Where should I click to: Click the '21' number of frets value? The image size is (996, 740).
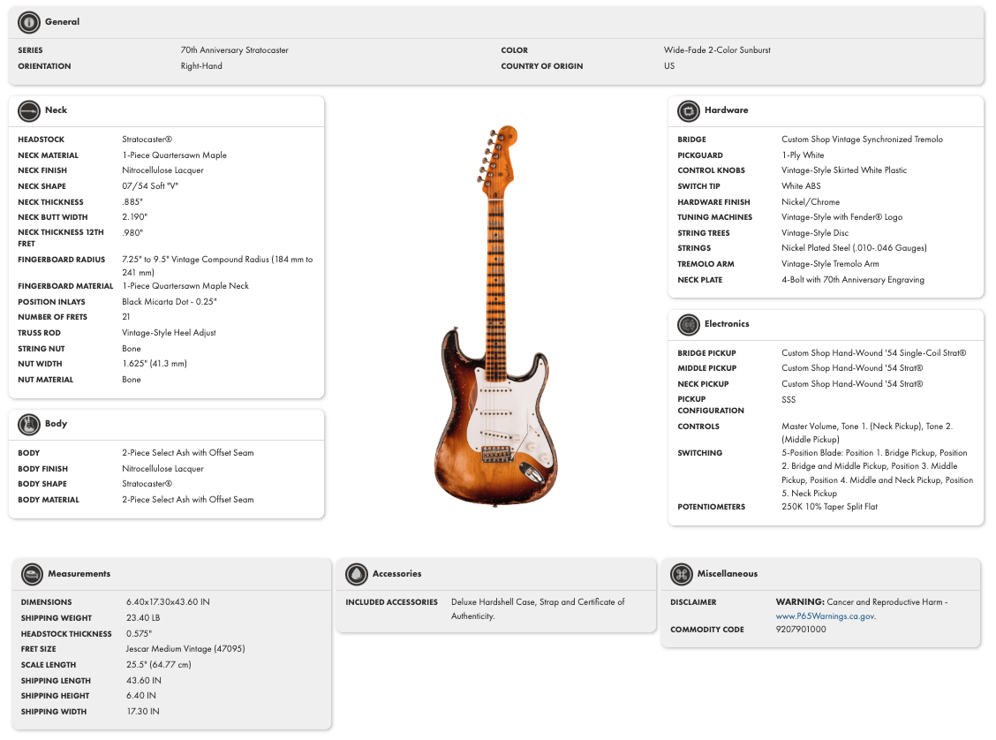coord(125,317)
